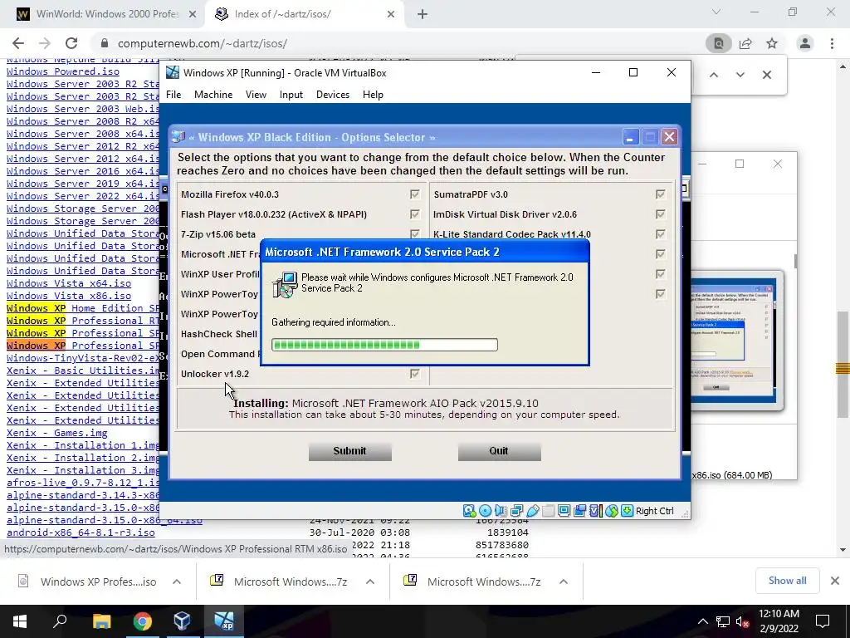Open the notification center icon
This screenshot has width=850, height=638.
click(823, 621)
